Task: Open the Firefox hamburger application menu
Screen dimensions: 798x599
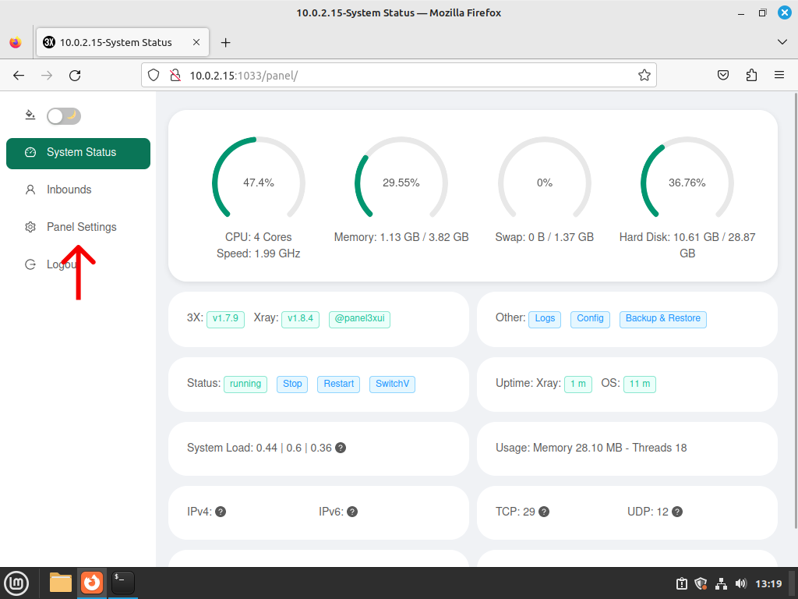Action: coord(779,76)
